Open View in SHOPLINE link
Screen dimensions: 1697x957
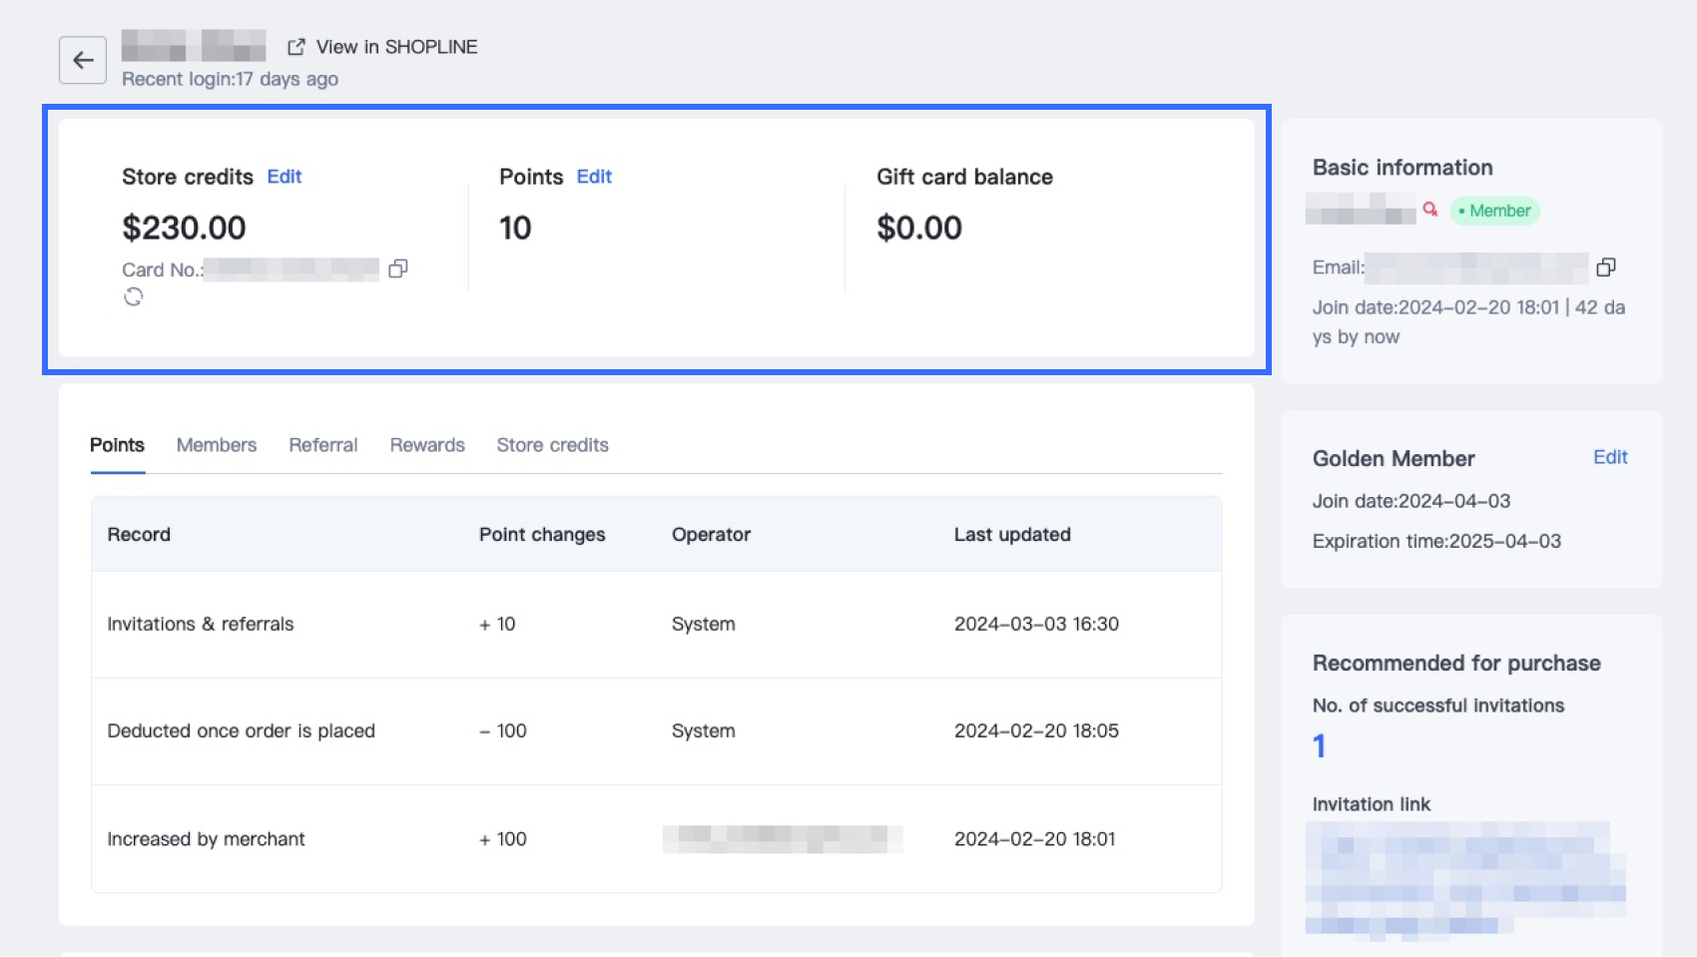383,47
